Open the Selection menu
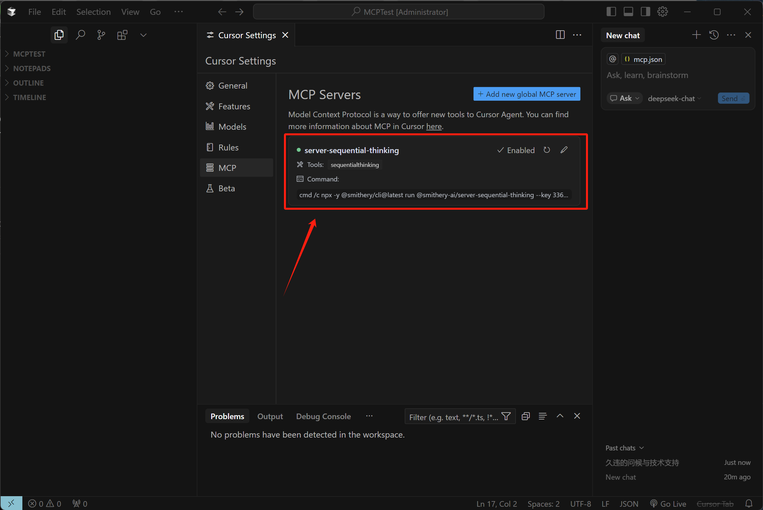The height and width of the screenshot is (510, 763). pos(93,12)
